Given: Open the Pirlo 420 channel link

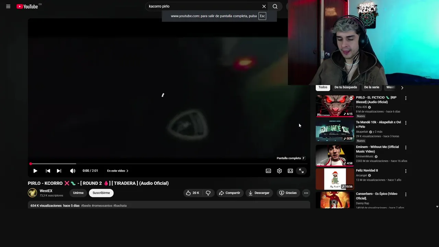Looking at the screenshot, I should (361, 107).
